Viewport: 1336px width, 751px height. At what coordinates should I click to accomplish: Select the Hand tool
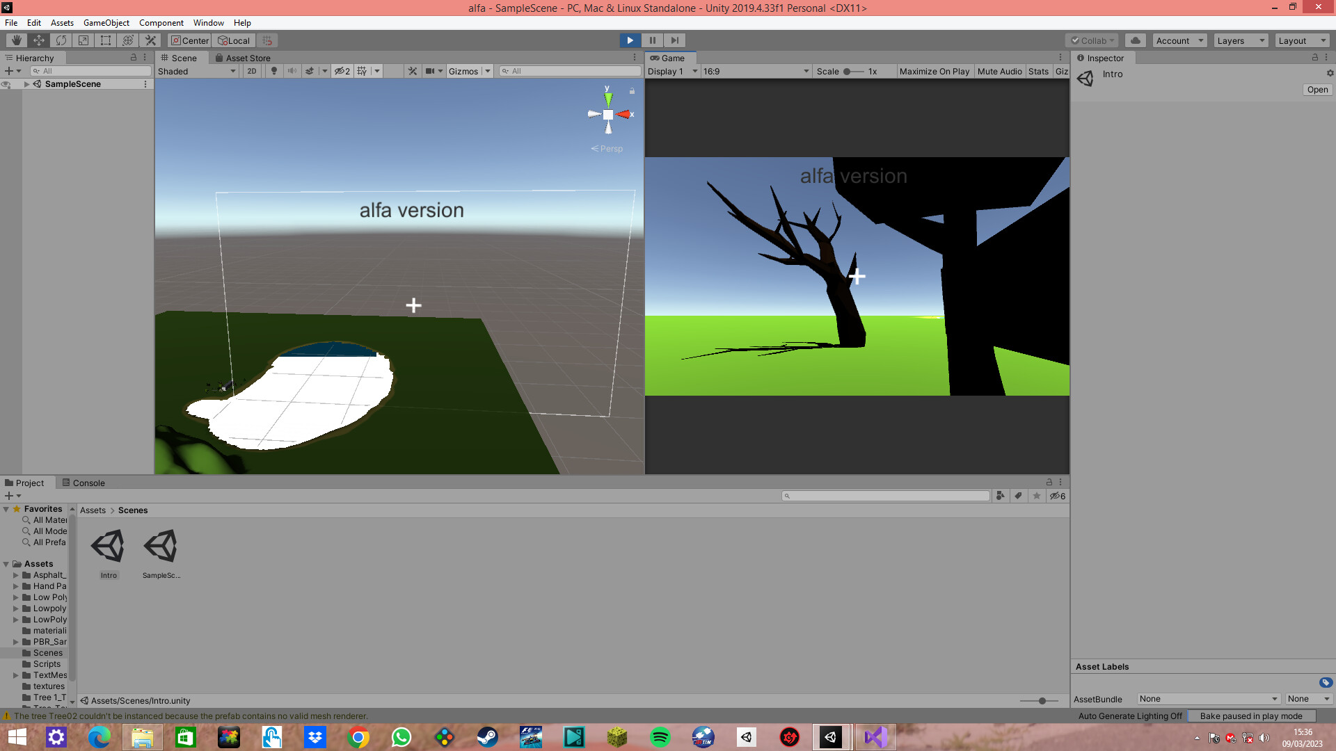[x=16, y=40]
